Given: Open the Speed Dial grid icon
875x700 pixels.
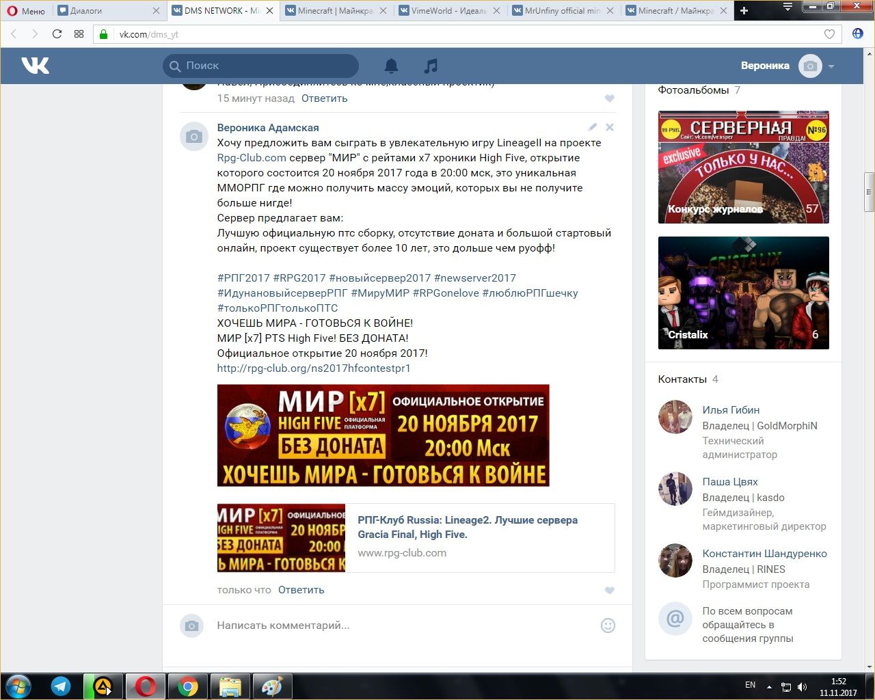Looking at the screenshot, I should pos(79,34).
